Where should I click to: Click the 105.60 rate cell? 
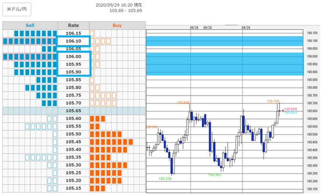pyautogui.click(x=74, y=119)
